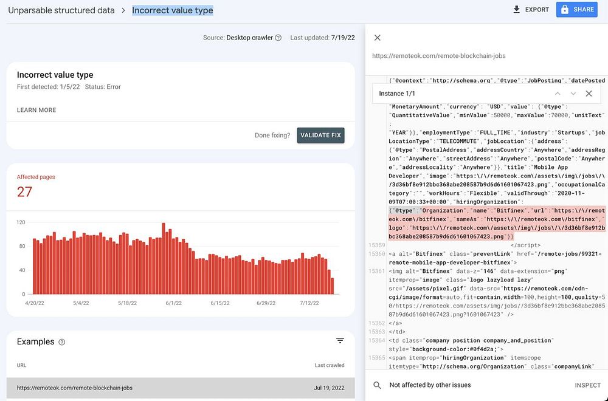Click the URL column header

[21, 365]
